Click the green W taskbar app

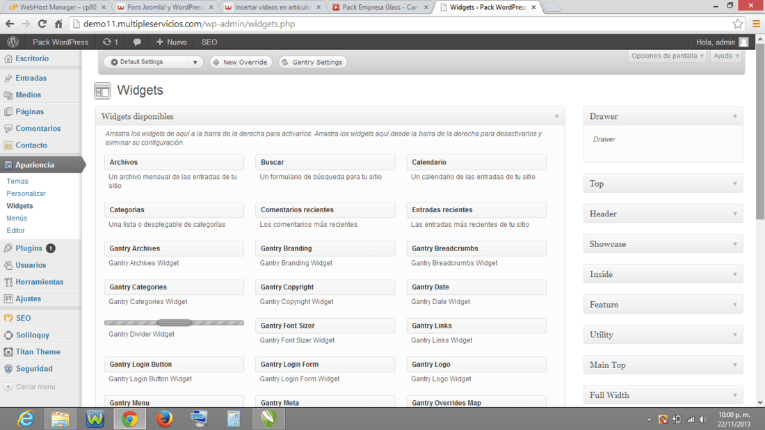click(x=95, y=419)
